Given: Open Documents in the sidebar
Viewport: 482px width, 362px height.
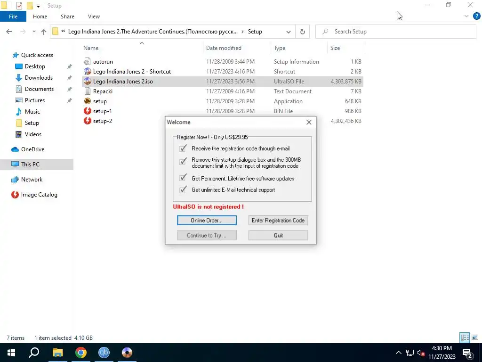Looking at the screenshot, I should pos(39,89).
